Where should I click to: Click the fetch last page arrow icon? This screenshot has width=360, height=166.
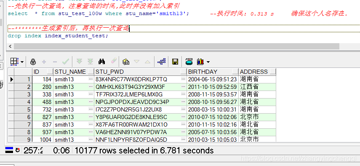pyautogui.click(x=91, y=61)
